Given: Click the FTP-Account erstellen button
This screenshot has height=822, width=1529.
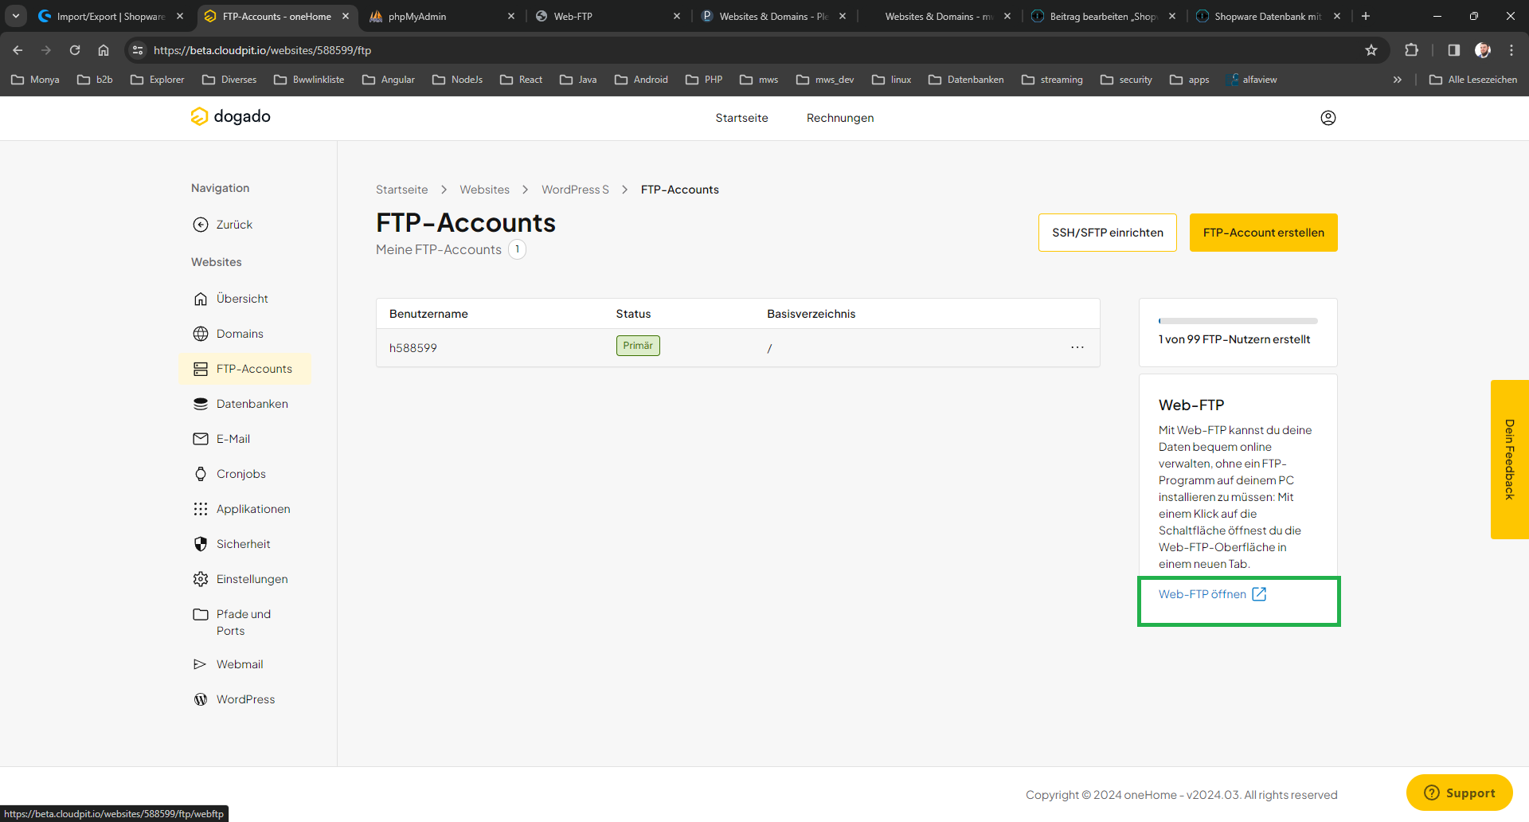Looking at the screenshot, I should coord(1263,233).
